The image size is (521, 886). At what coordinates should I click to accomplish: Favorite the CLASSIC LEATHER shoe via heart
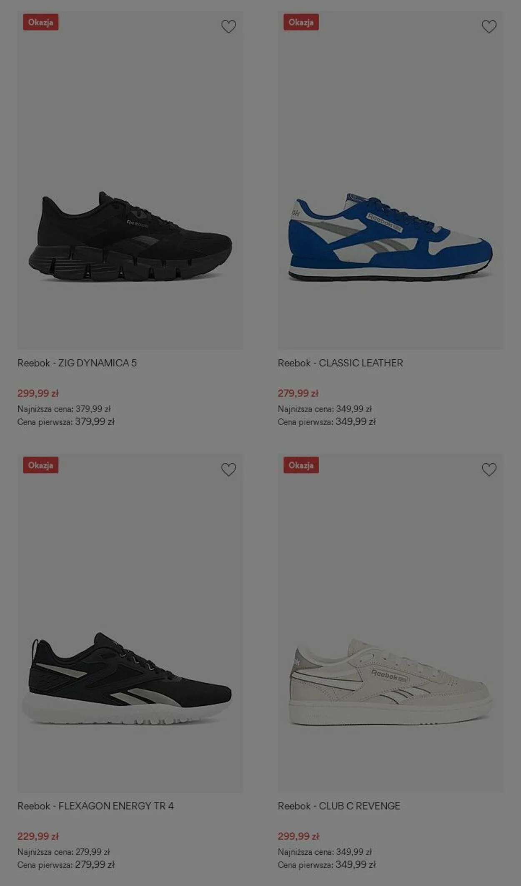pos(489,27)
